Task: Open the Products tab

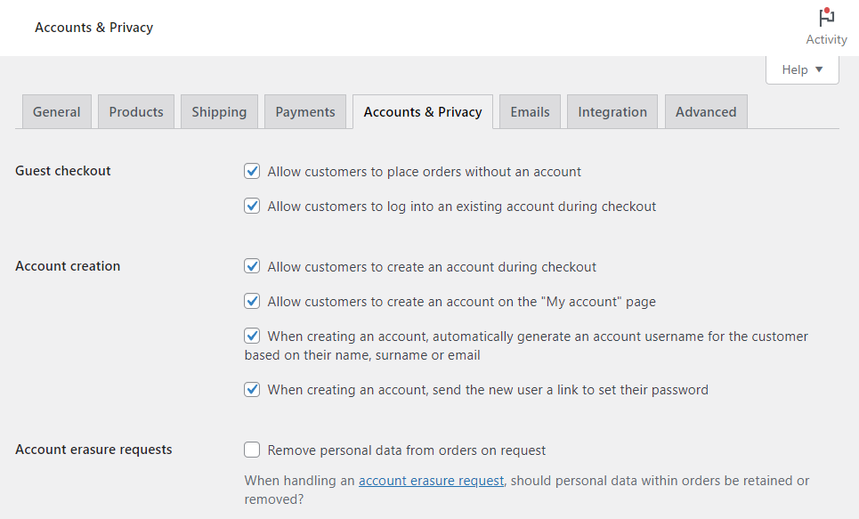Action: point(135,111)
